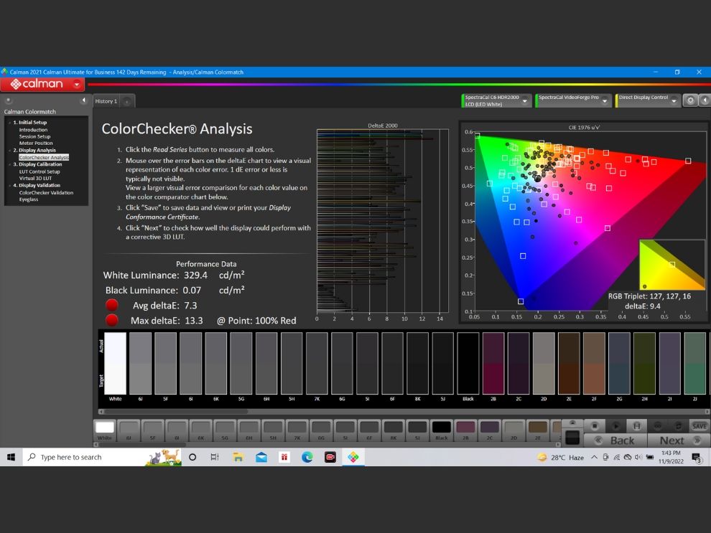
Task: Open the 28°C Haze weather widget
Action: (560, 458)
